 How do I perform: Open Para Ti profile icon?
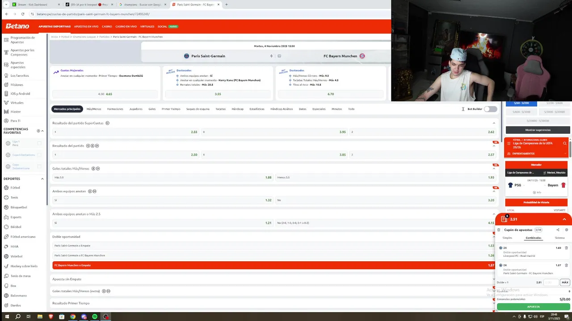point(6,121)
